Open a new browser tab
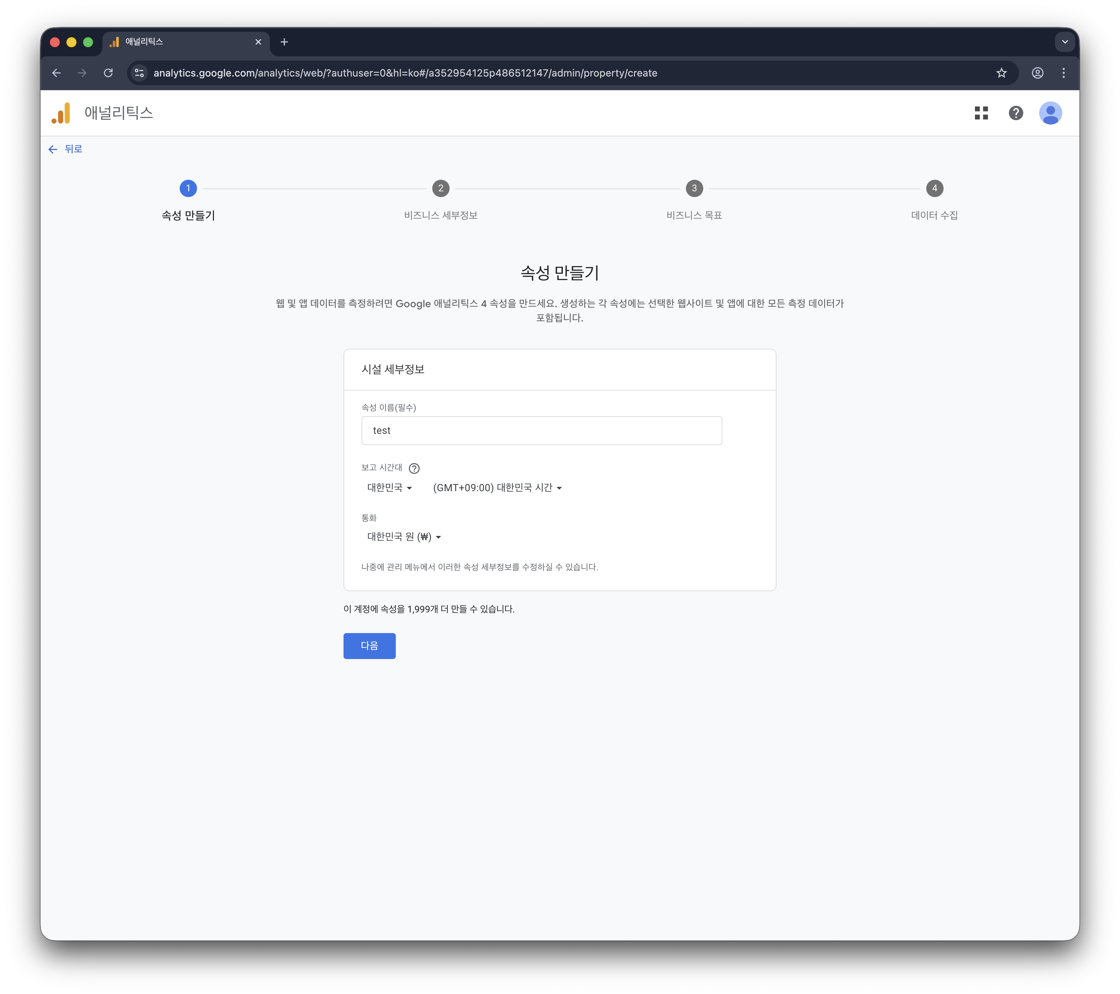1120x994 pixels. point(284,42)
